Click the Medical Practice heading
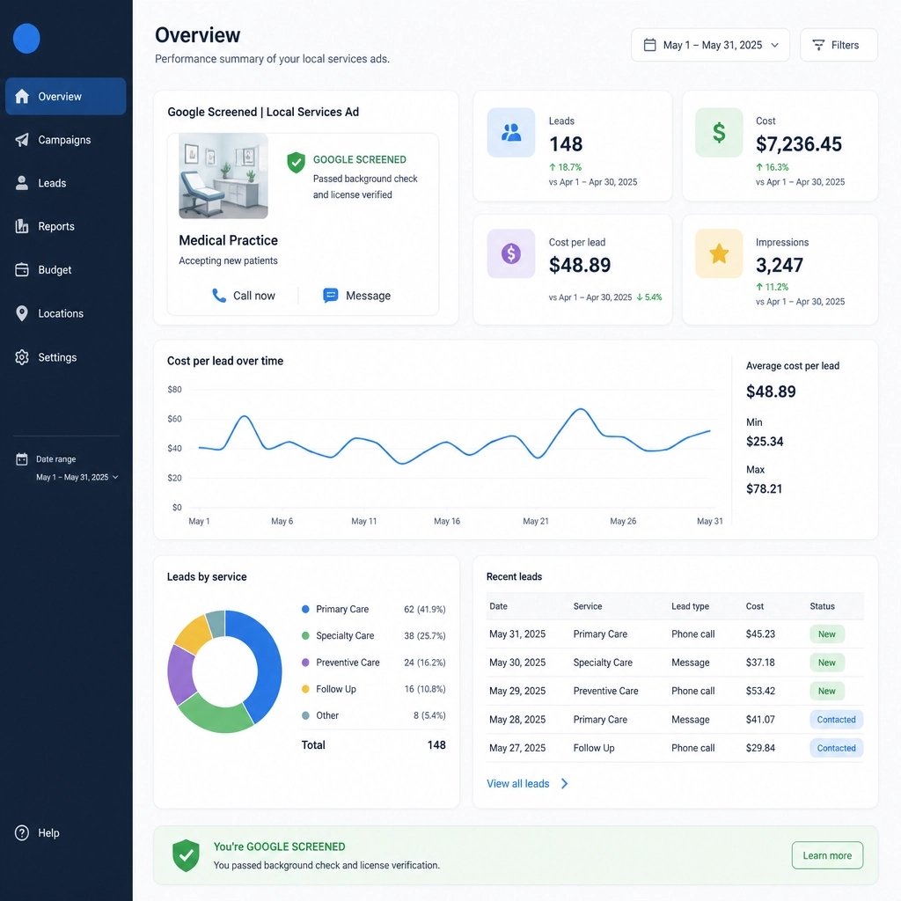Viewport: 901px width, 901px height. pyautogui.click(x=228, y=240)
